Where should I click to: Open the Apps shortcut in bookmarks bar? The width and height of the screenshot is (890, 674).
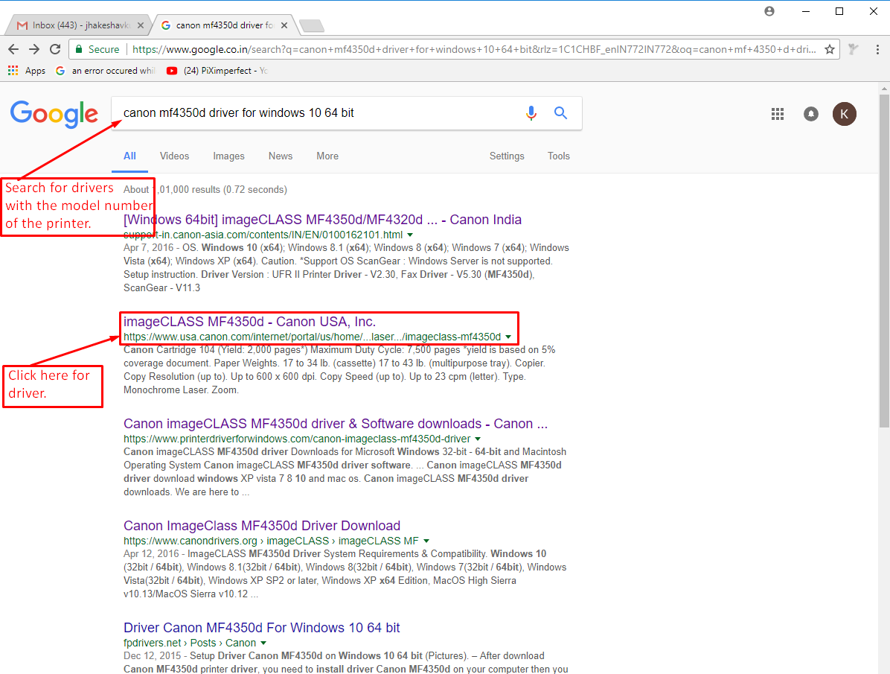27,71
